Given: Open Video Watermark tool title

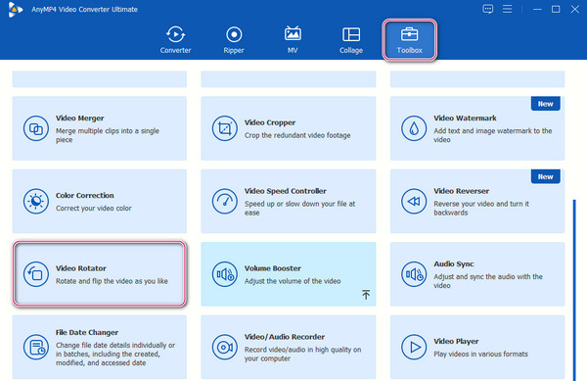Looking at the screenshot, I should pyautogui.click(x=465, y=118).
